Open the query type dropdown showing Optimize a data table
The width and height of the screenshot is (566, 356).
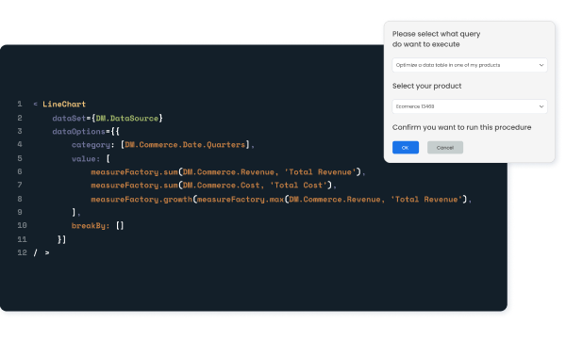470,65
